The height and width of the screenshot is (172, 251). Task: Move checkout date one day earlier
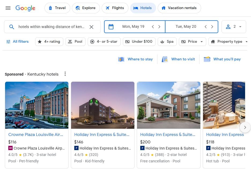click(x=205, y=27)
